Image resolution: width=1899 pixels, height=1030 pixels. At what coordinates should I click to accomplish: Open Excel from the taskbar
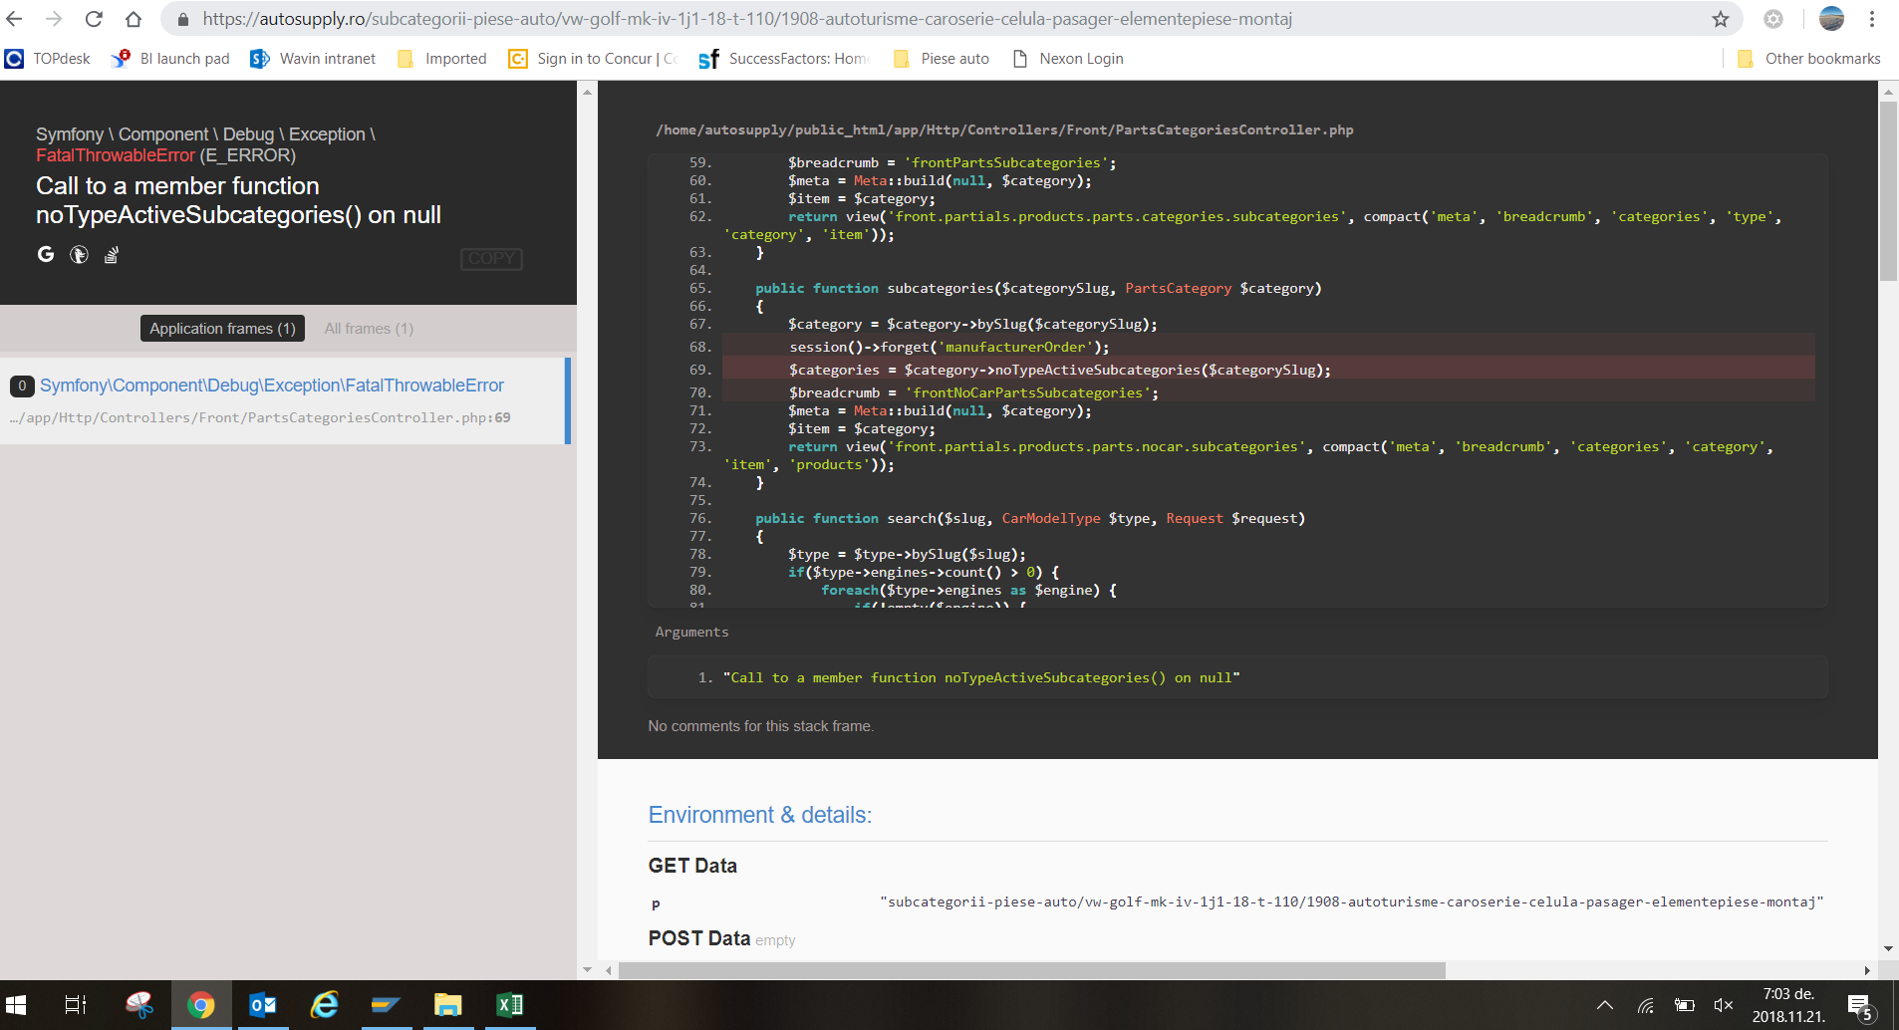510,1005
